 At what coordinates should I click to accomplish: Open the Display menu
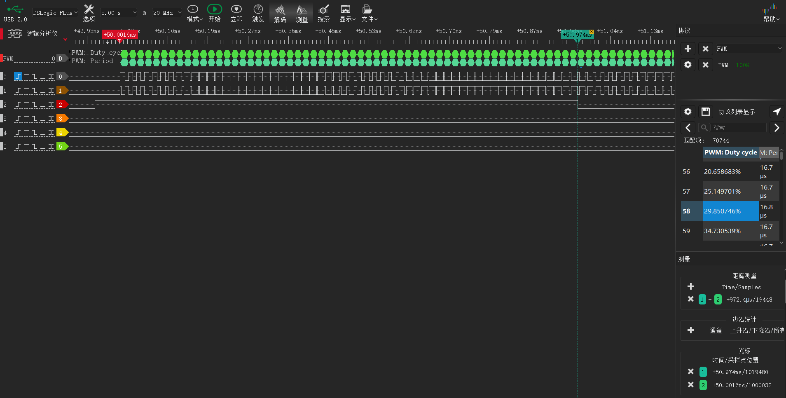347,13
